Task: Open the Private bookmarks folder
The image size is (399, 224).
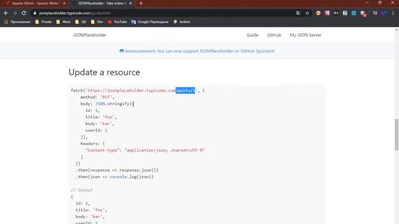Action: 44,22
